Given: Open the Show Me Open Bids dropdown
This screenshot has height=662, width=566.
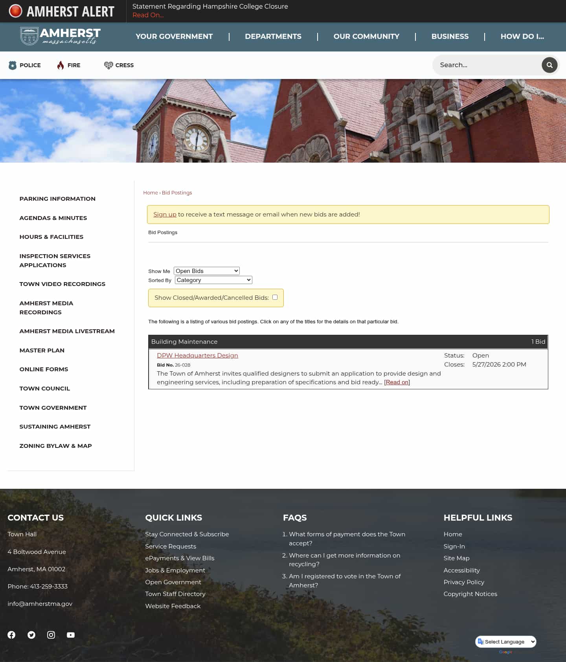Looking at the screenshot, I should 207,271.
